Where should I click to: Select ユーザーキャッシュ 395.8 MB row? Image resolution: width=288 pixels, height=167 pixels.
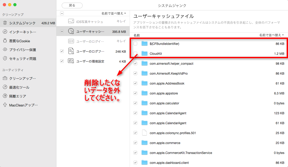point(93,31)
